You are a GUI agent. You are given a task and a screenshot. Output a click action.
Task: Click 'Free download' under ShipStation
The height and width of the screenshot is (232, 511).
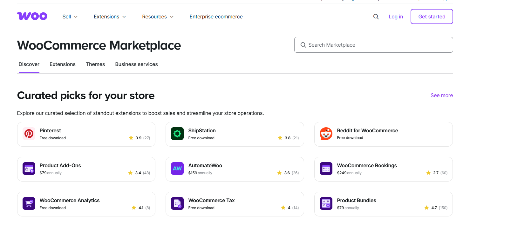[201, 138]
